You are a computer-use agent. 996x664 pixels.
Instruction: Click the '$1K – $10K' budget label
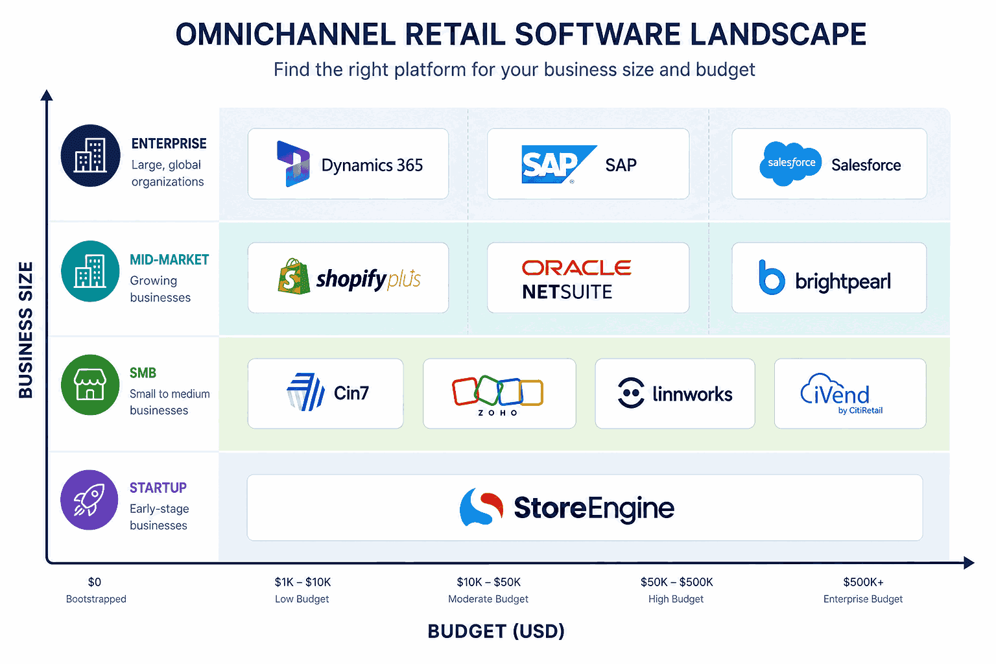point(303,582)
